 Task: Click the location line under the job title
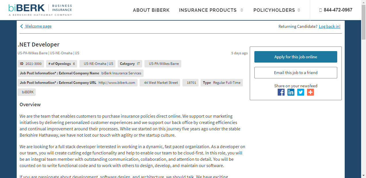pyautogui.click(x=48, y=53)
